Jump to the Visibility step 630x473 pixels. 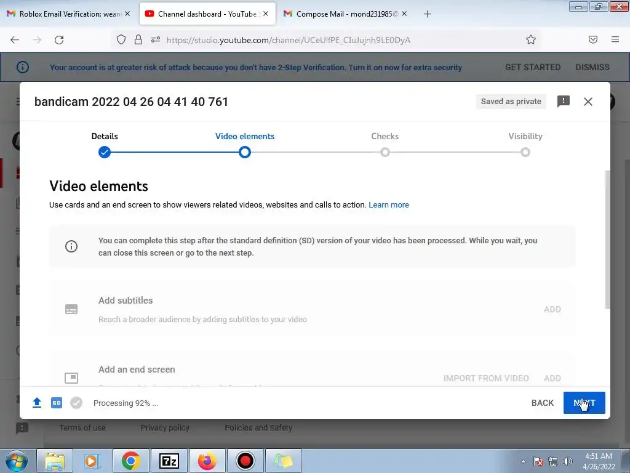[525, 145]
